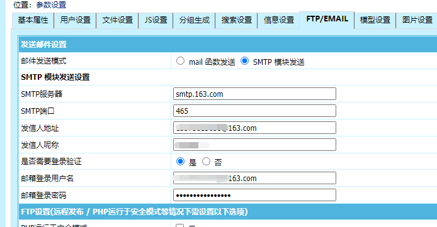Switch to the 搜索设置 tab
The image size is (437, 227).
click(236, 20)
